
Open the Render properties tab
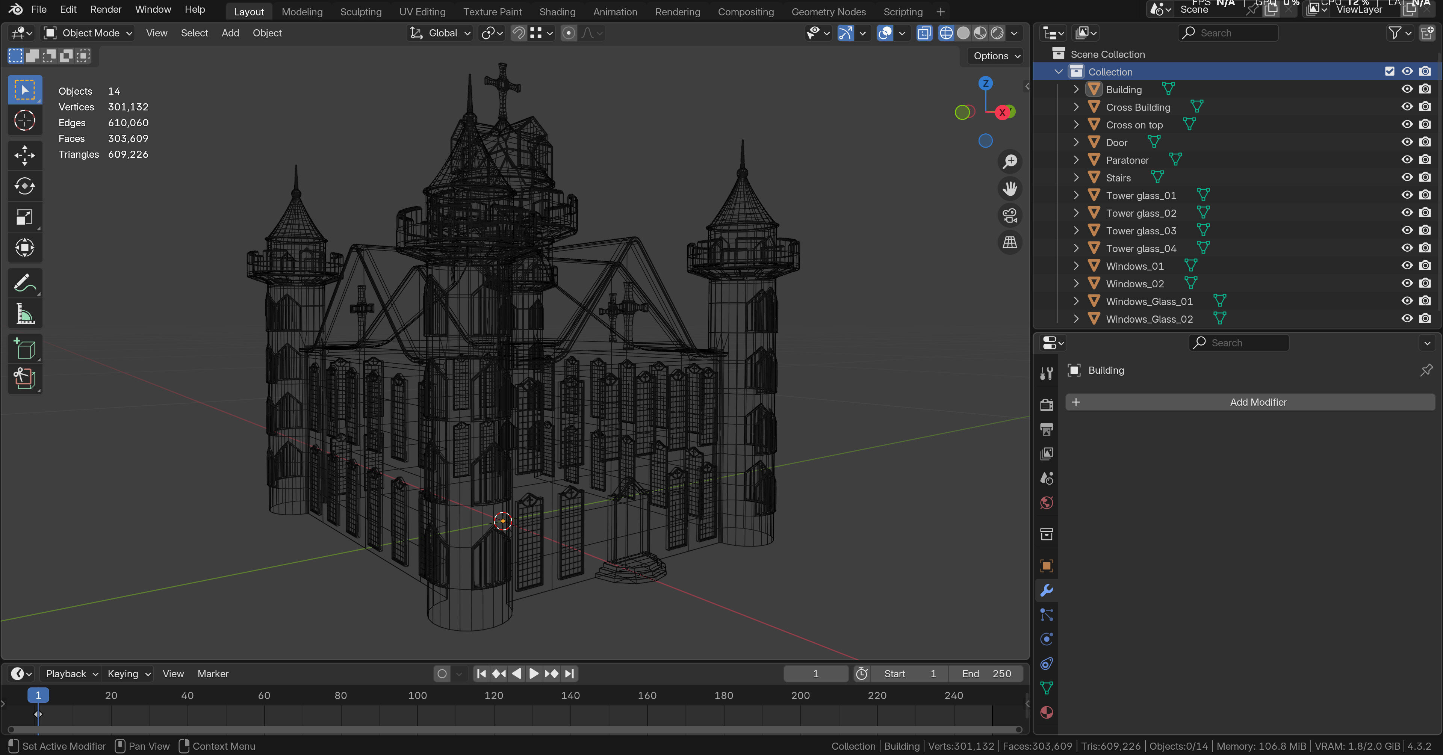[x=1047, y=405]
